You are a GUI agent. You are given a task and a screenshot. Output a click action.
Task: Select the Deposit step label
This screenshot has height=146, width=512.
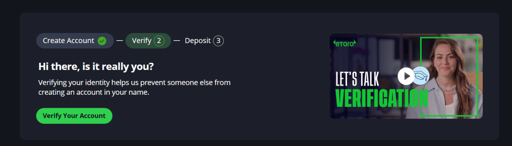click(x=198, y=41)
